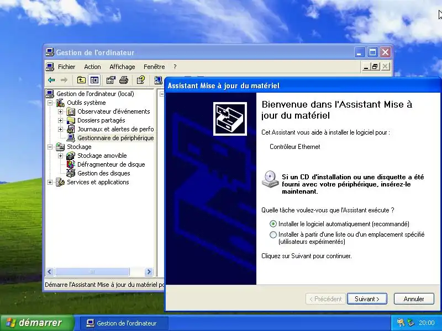The image size is (442, 331).
Task: Open the Action menu
Action: 92,67
